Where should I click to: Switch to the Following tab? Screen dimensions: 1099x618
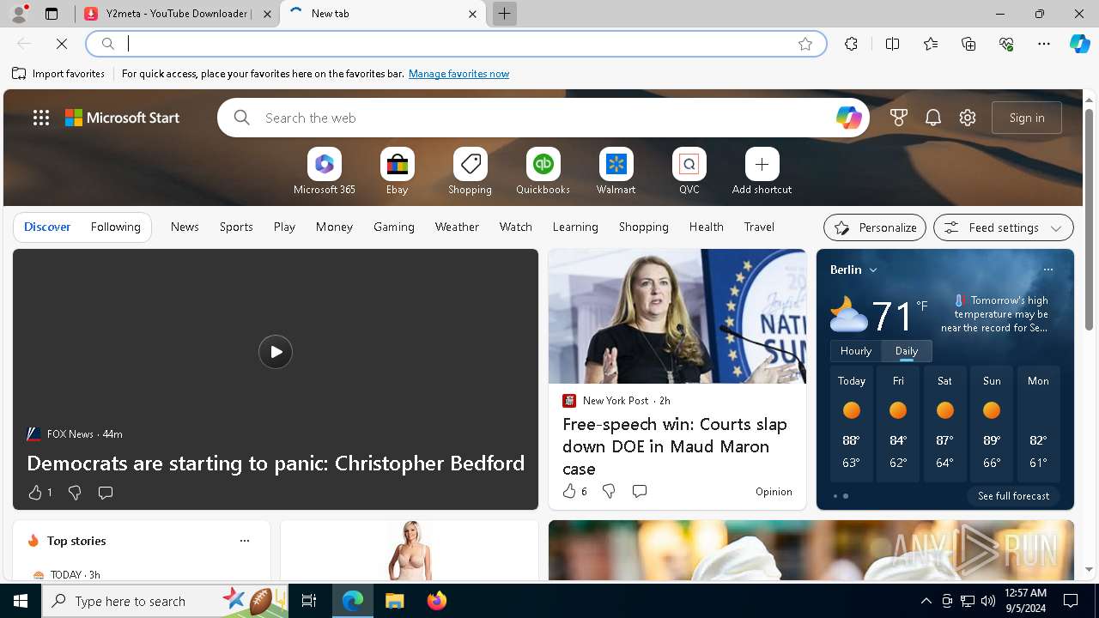[115, 227]
